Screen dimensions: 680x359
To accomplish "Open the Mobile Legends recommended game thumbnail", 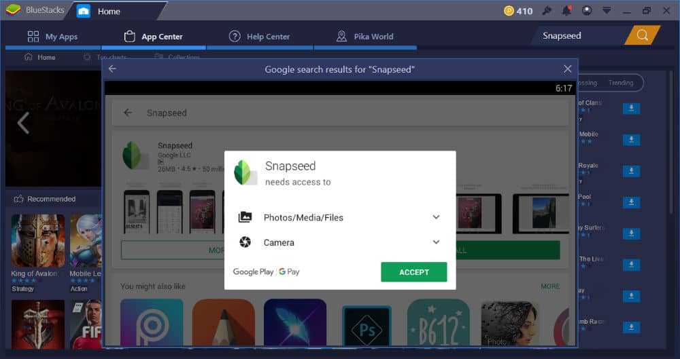I will pos(86,241).
